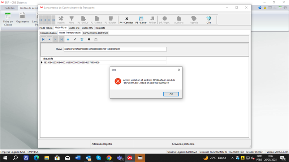The width and height of the screenshot is (289, 162).
Task: Select the Dados XML tab
Action: click(x=87, y=28)
